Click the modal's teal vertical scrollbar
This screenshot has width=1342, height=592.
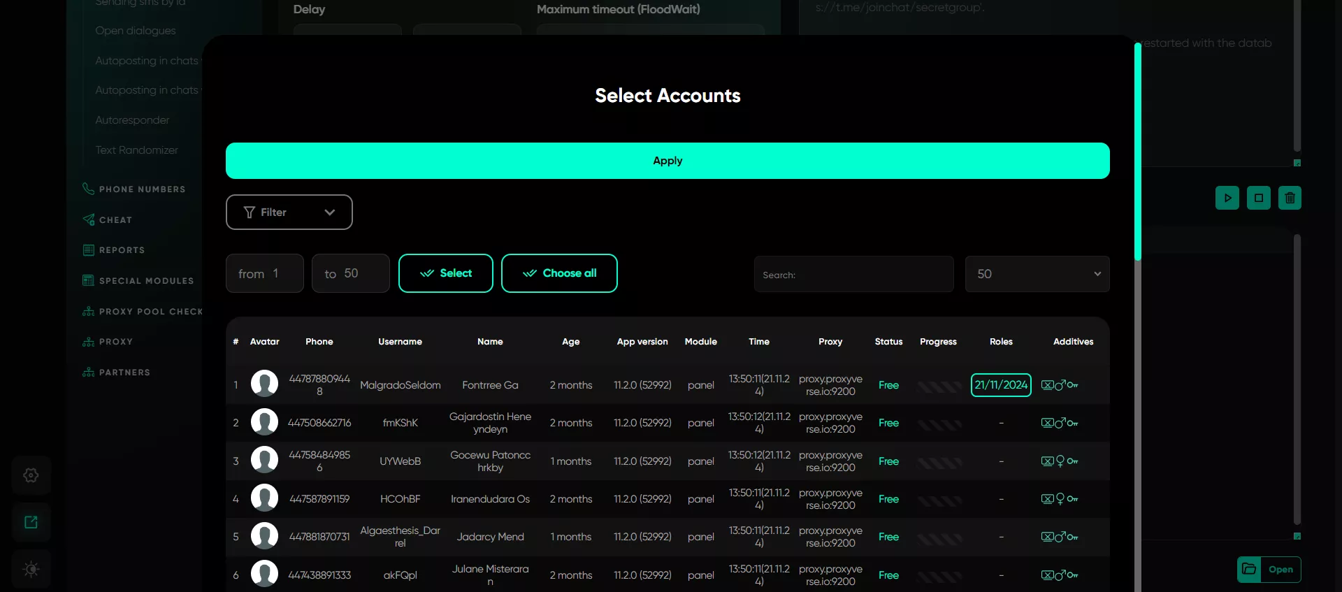[1138, 151]
